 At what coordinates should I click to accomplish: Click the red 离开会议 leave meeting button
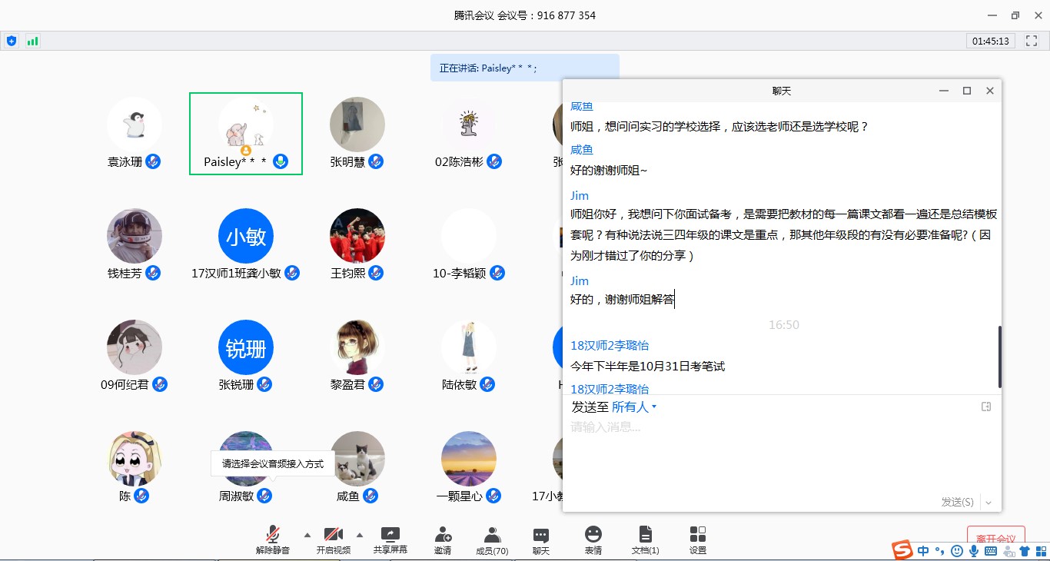coord(995,538)
